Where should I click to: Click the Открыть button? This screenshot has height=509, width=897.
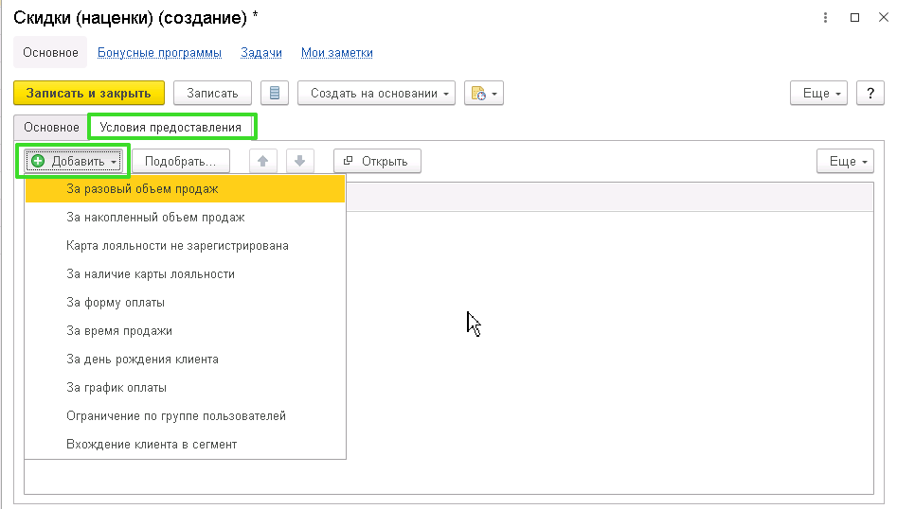377,161
